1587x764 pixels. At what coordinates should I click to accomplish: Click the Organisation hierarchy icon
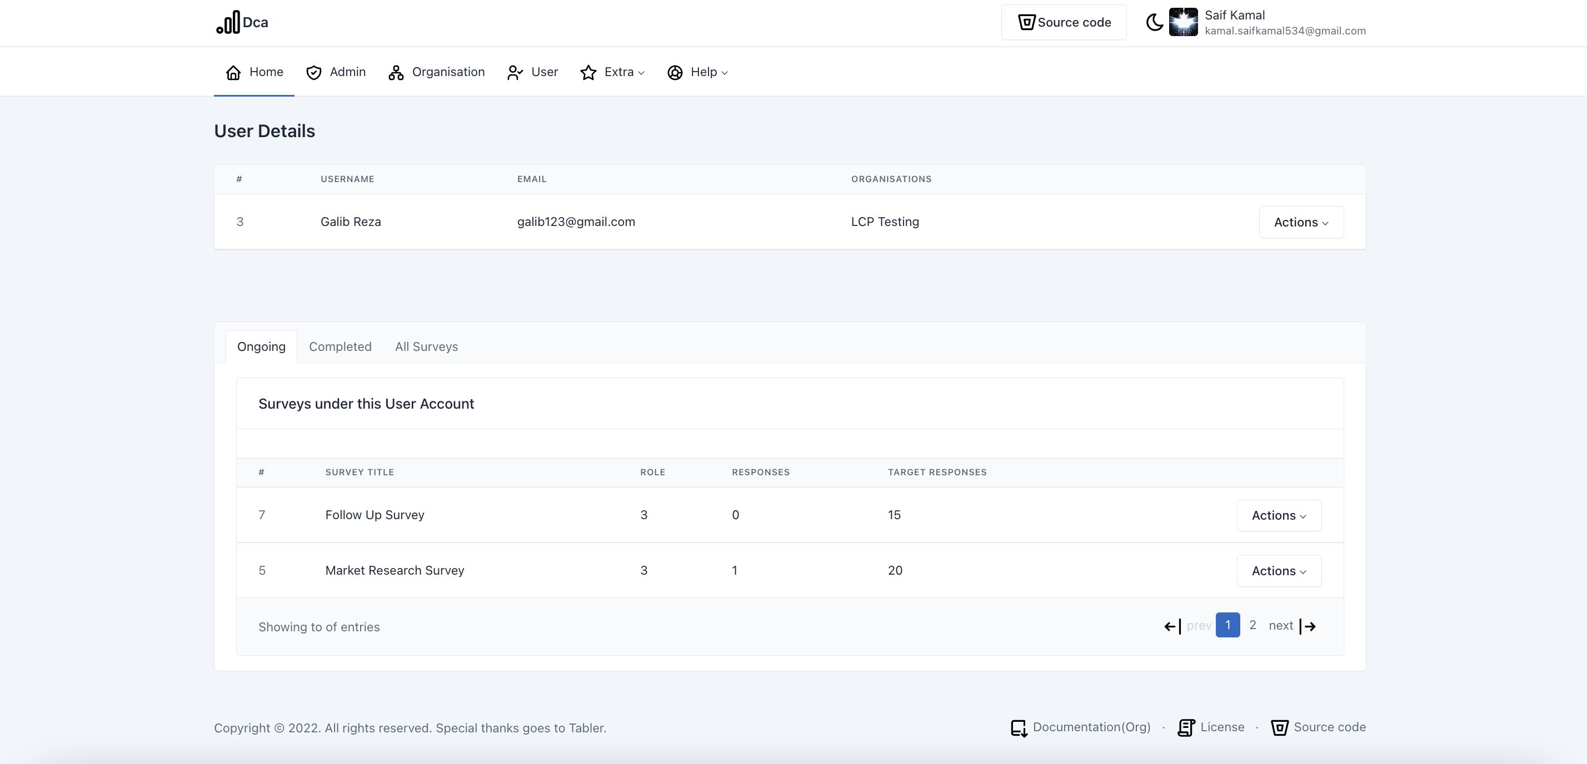(396, 73)
